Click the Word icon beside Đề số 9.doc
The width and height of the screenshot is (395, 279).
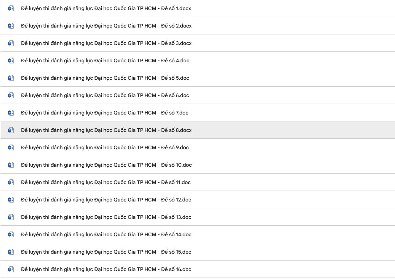point(11,148)
